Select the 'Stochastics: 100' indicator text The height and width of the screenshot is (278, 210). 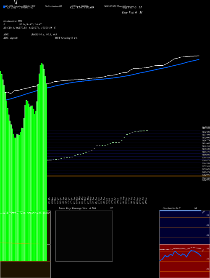13,21
